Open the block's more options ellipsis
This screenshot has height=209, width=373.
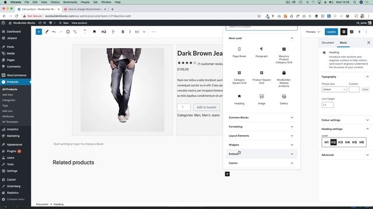coord(153,32)
